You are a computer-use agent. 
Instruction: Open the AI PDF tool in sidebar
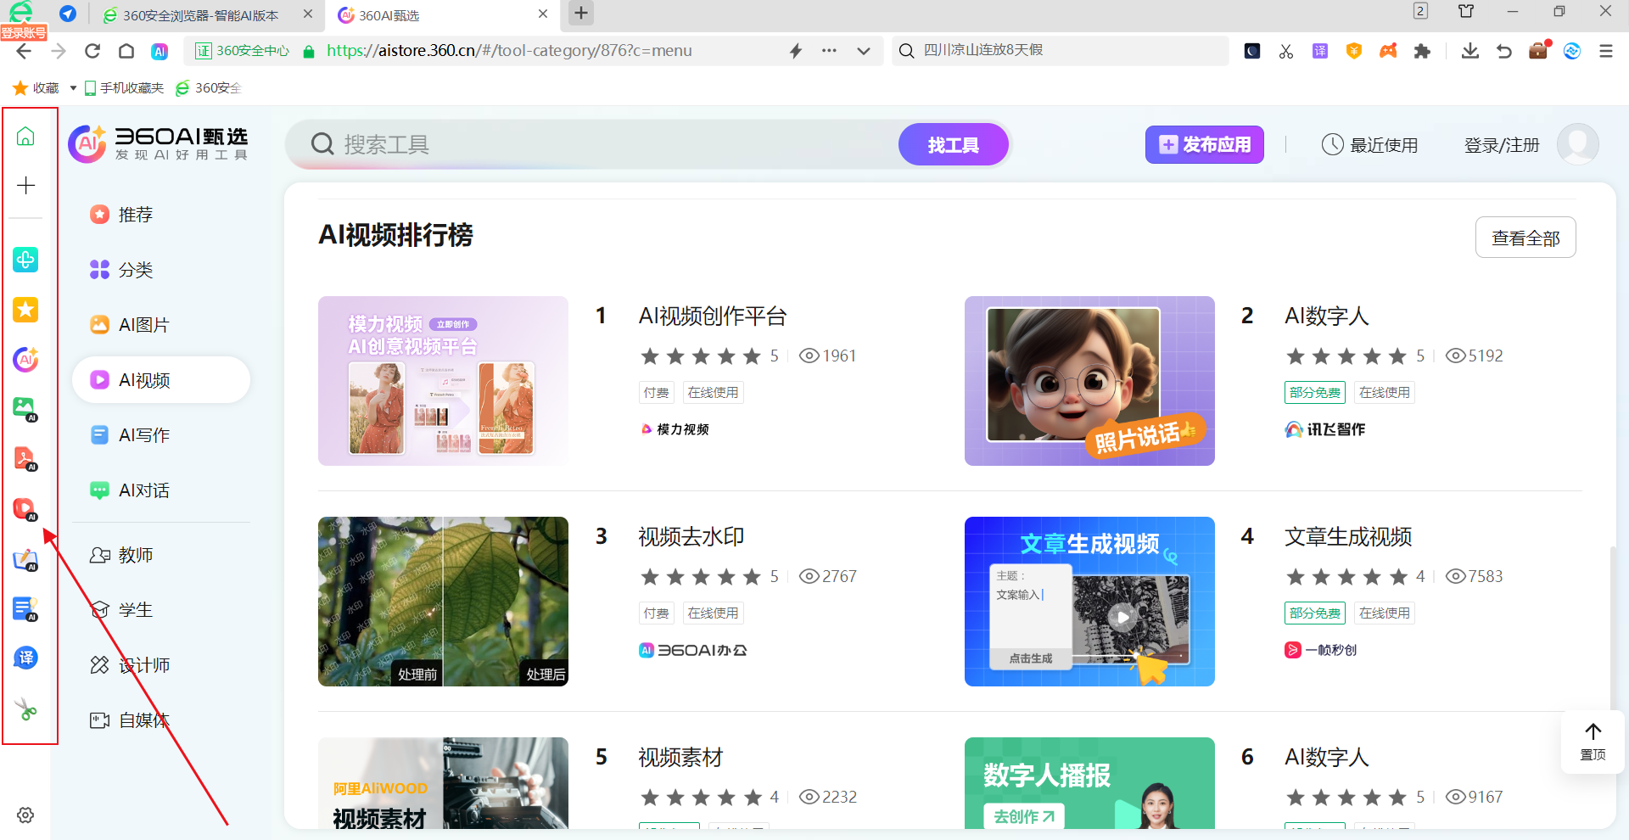(25, 459)
